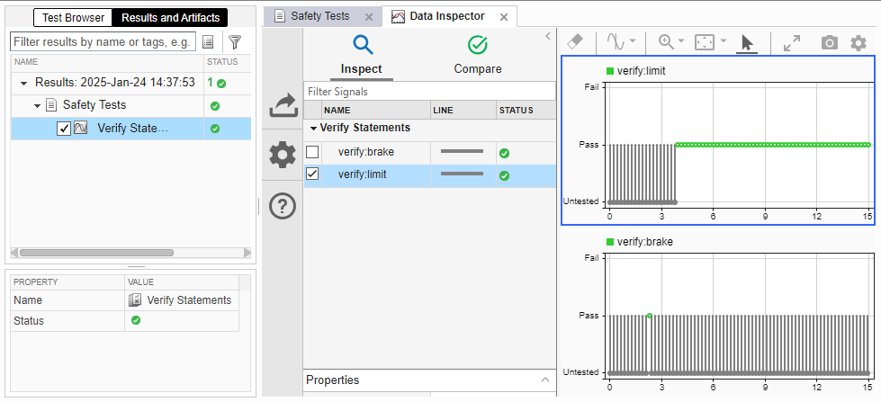Open the zoom tool dropdown arrow
Viewport: 881px width, 402px height.
click(681, 41)
